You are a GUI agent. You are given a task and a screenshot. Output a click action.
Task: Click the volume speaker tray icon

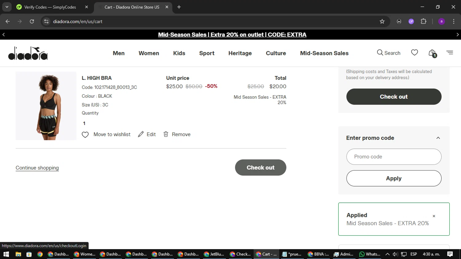coord(395,254)
